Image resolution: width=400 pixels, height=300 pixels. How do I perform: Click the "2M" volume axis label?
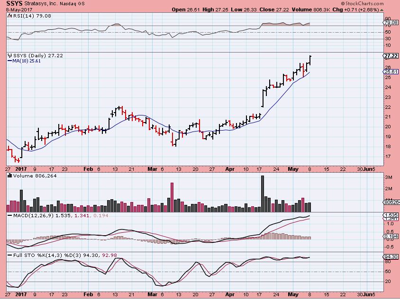click(x=389, y=189)
